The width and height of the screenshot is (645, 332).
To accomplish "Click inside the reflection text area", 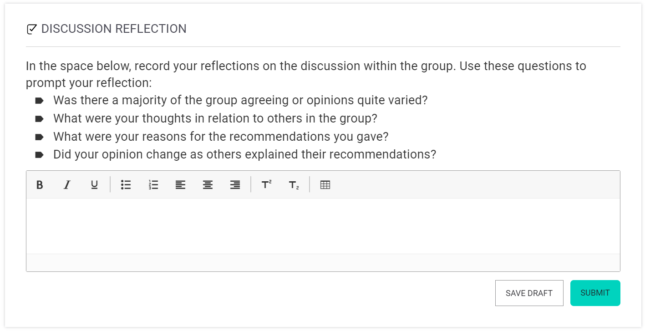I will click(x=323, y=226).
